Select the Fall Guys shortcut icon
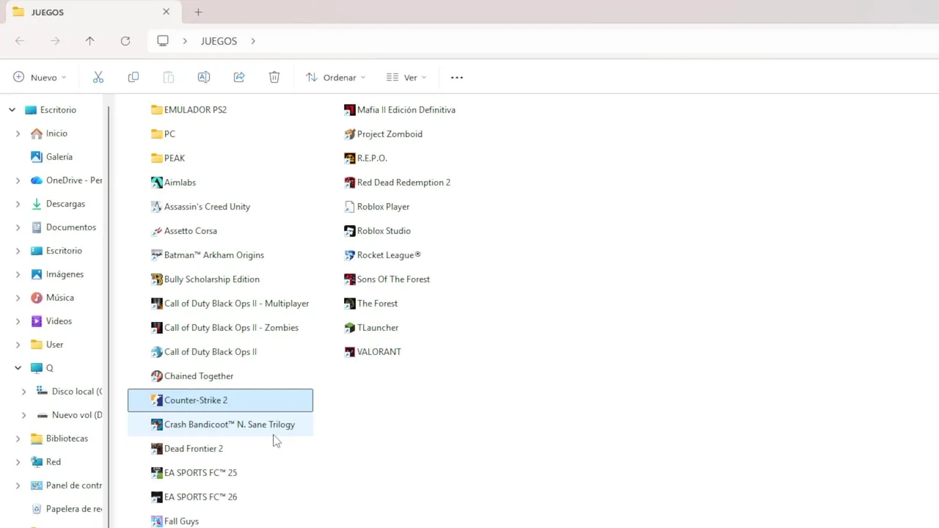The width and height of the screenshot is (939, 528). [x=156, y=521]
